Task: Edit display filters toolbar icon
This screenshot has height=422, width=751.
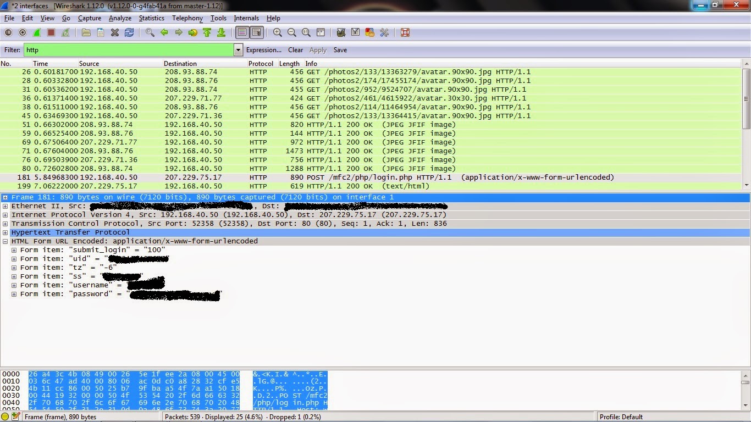Action: click(x=356, y=33)
